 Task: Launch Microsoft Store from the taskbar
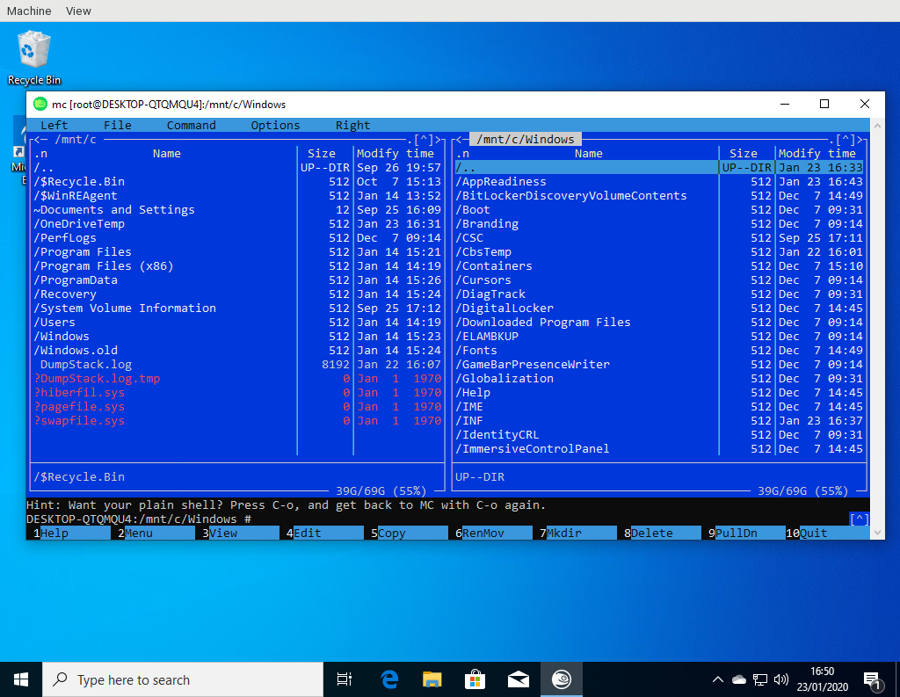(x=475, y=679)
